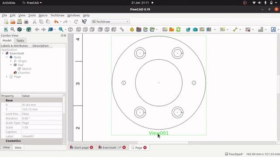Click the system volume icon
280x157 pixels.
coord(259,3)
